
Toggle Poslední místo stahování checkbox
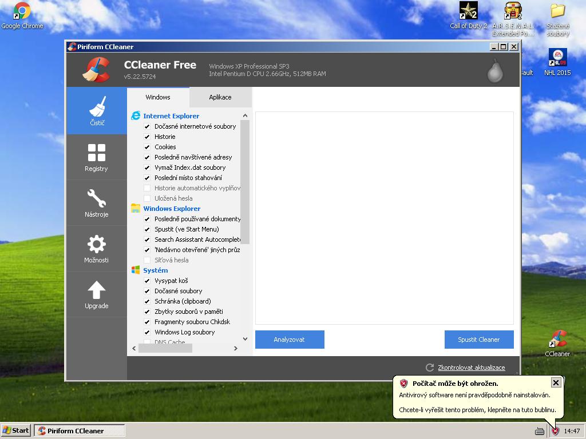click(147, 178)
